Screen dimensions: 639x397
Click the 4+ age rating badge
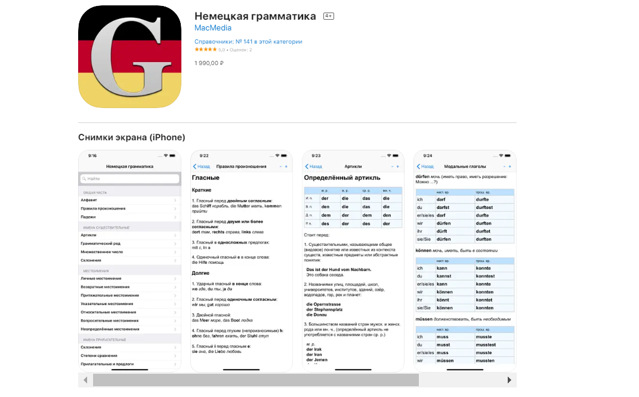(329, 16)
